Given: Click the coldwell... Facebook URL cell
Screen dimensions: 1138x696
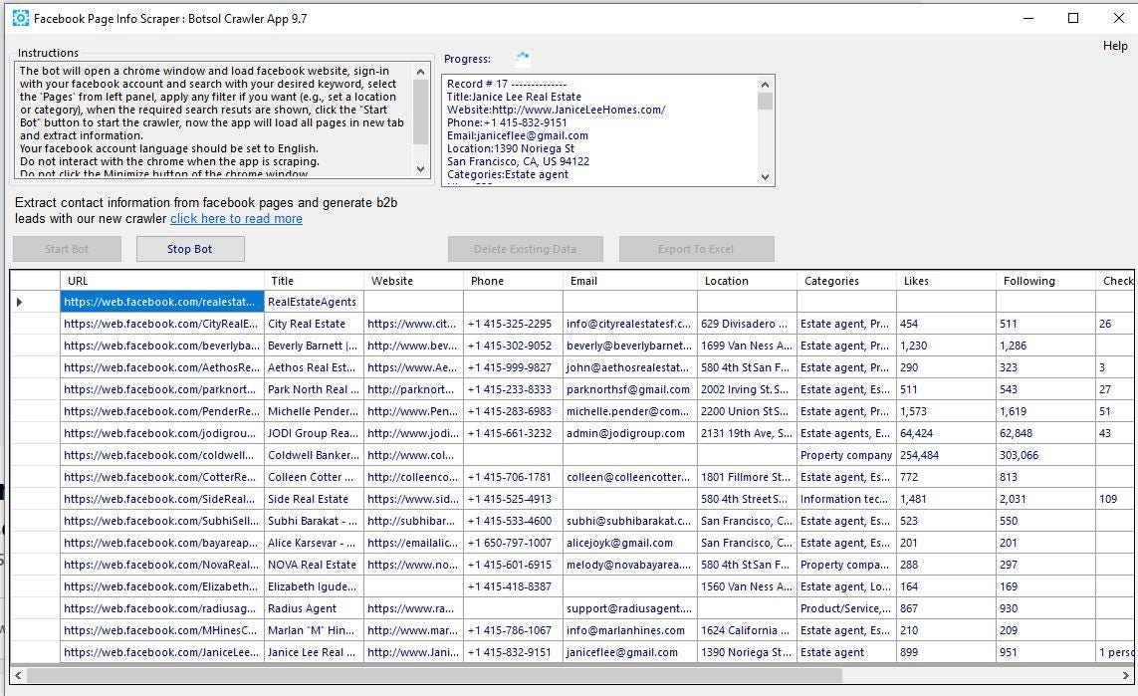Looking at the screenshot, I should click(x=162, y=455).
